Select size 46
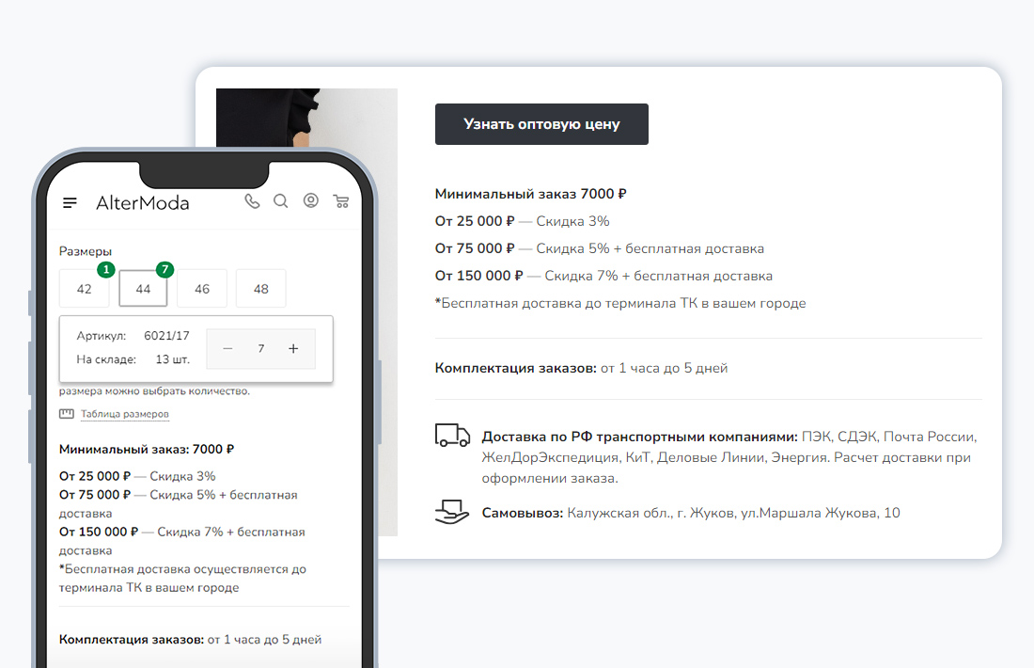This screenshot has width=1034, height=668. [x=202, y=288]
